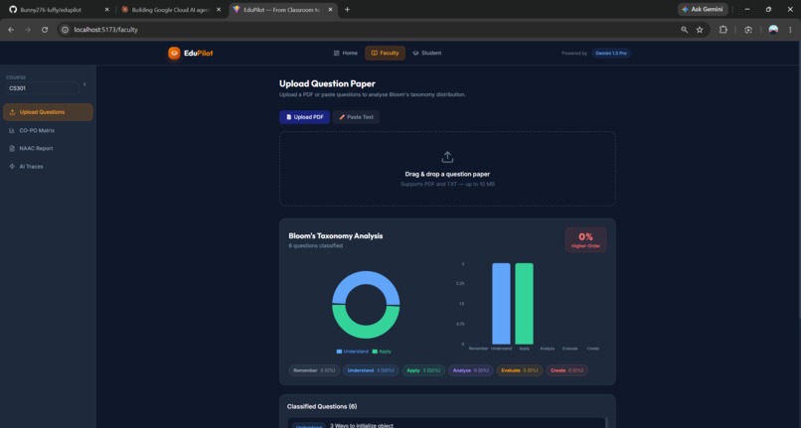Click the Remember 0 (0%) chip
The width and height of the screenshot is (801, 428).
pyautogui.click(x=314, y=370)
